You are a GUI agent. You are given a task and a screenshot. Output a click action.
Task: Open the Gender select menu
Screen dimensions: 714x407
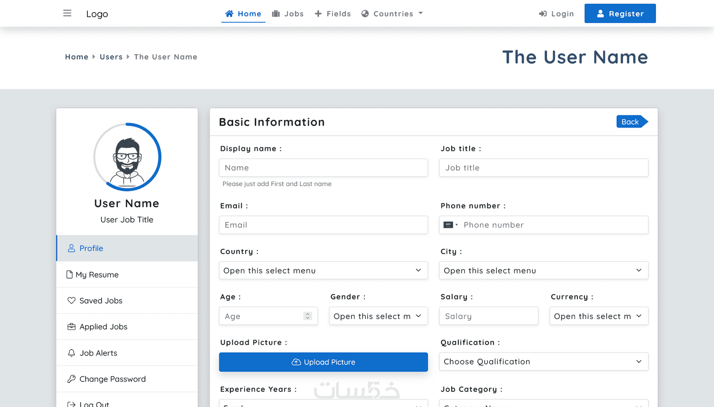378,316
